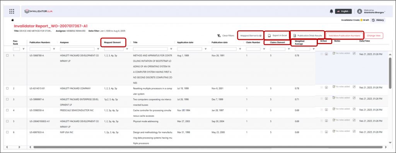Sort by Weighted Average column header
Viewport: 396px width, 153px height.
tap(300, 42)
